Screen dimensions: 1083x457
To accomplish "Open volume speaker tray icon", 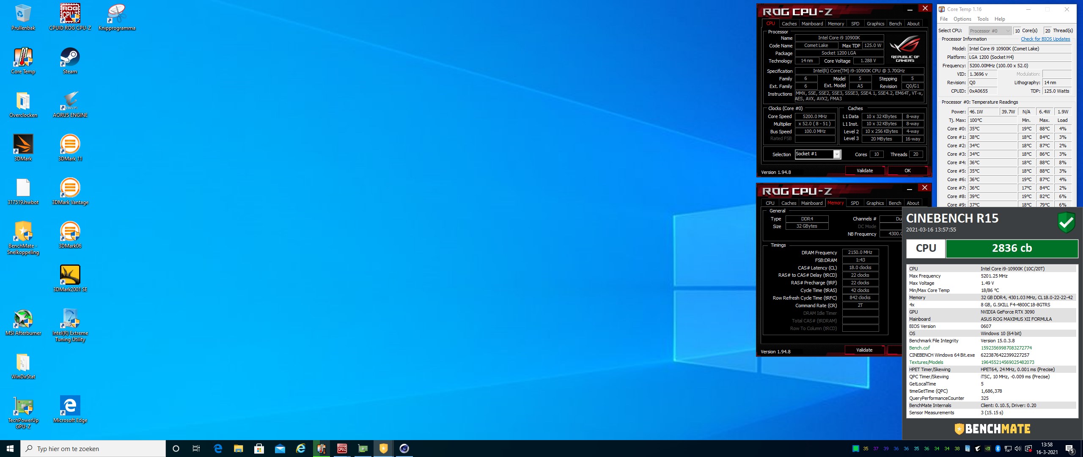I will click(1018, 449).
